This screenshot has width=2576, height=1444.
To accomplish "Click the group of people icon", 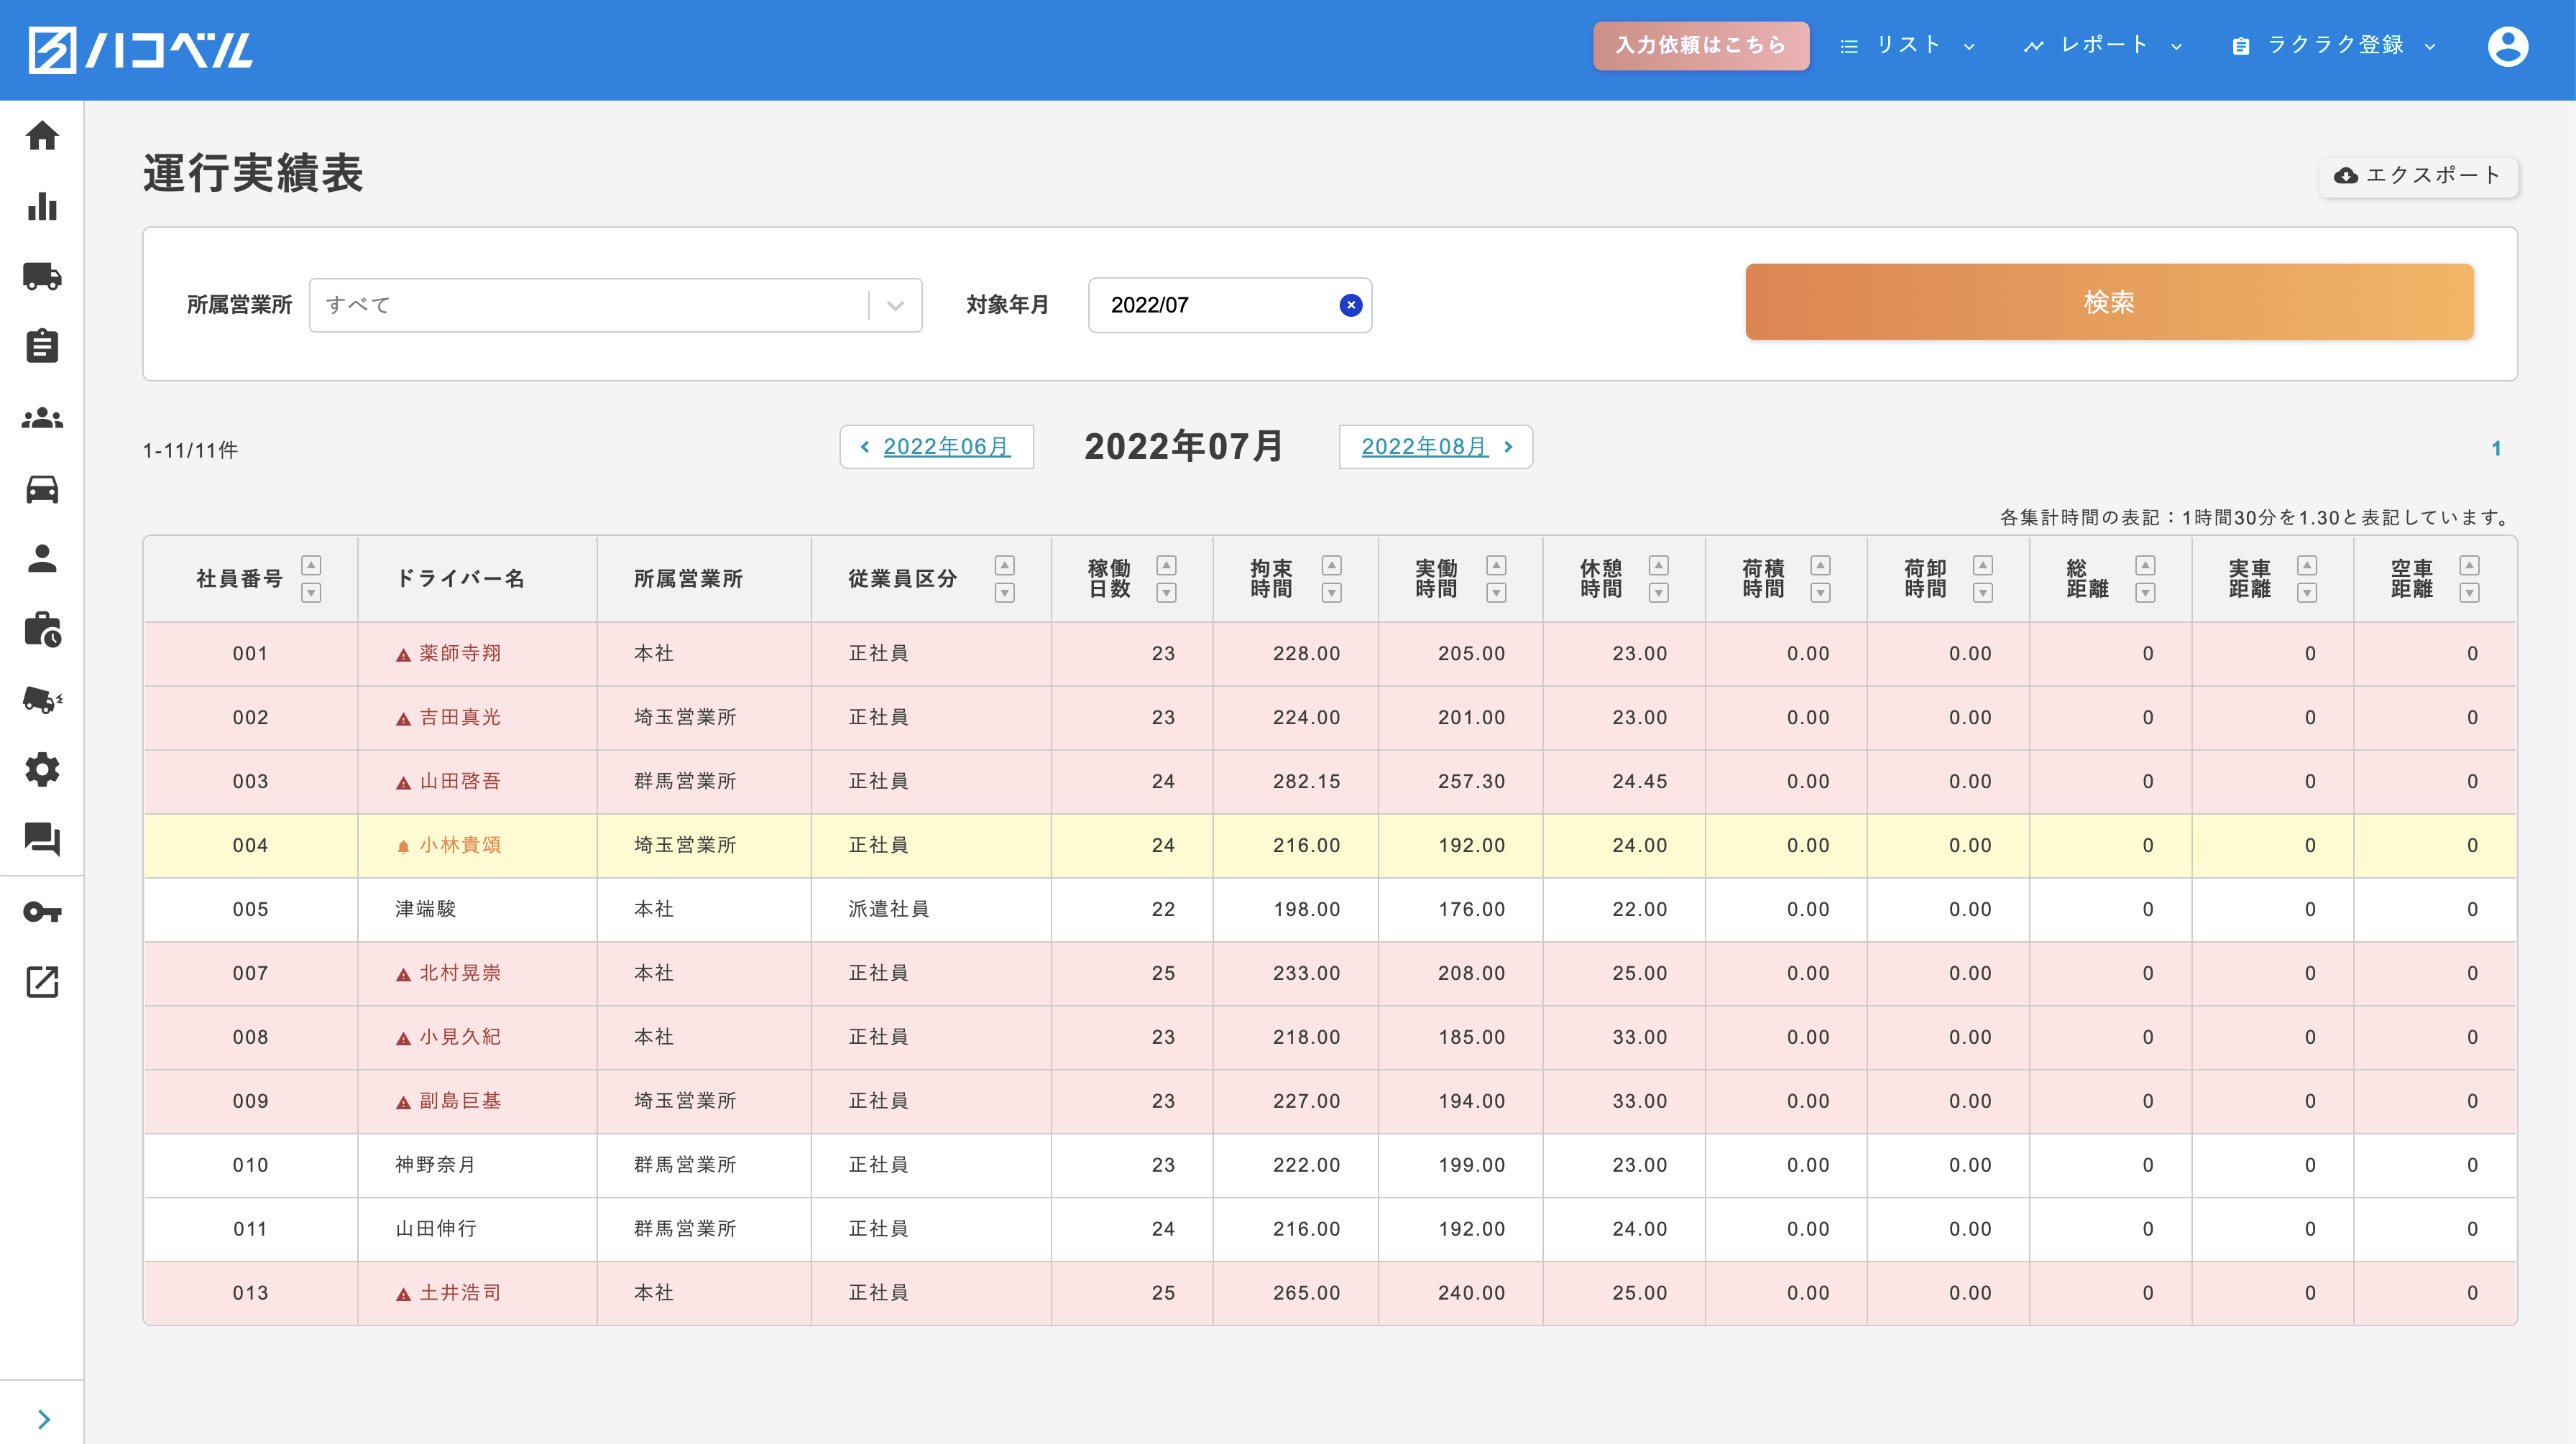I will pyautogui.click(x=42, y=417).
